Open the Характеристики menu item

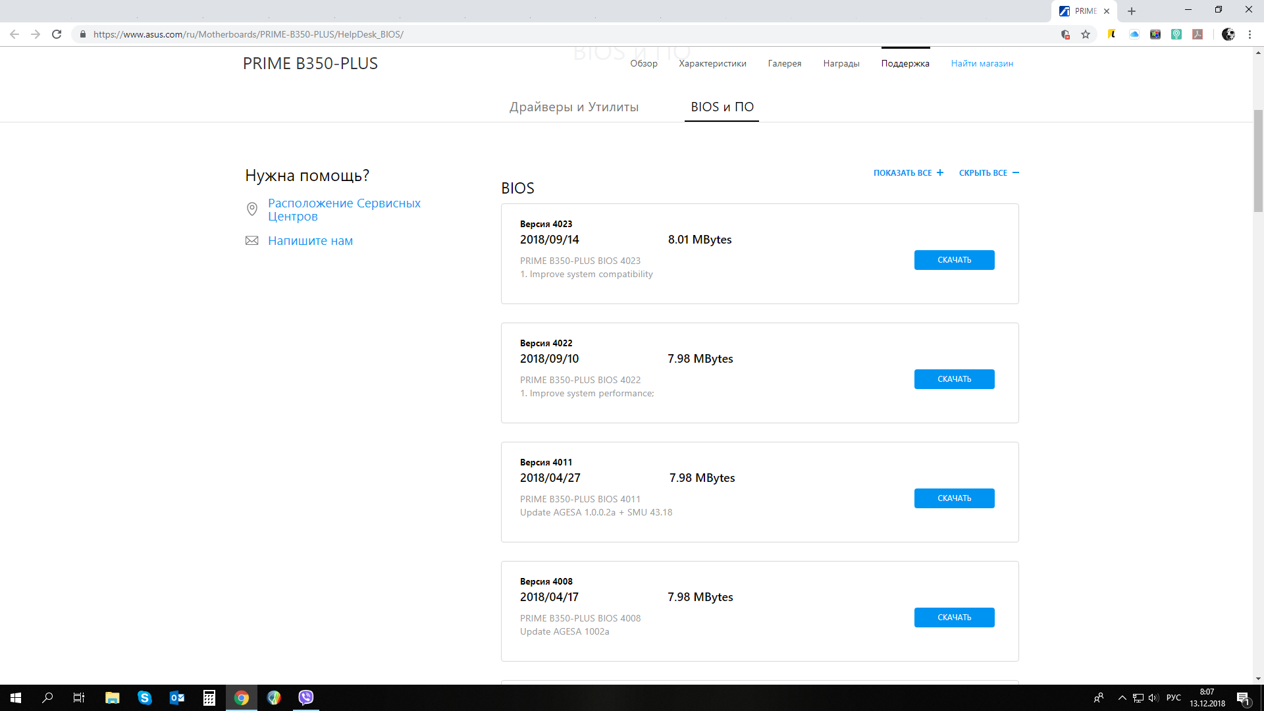712,63
